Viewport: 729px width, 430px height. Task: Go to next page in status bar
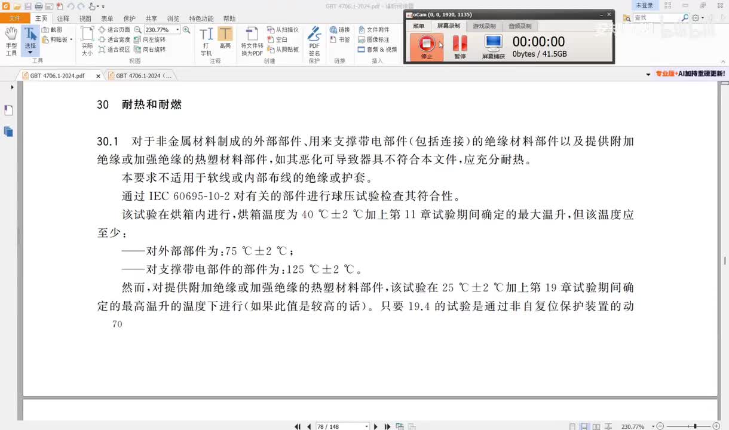376,426
